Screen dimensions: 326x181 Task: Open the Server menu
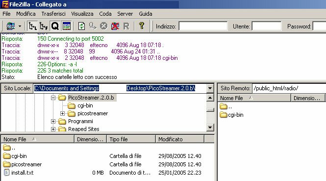coord(125,14)
